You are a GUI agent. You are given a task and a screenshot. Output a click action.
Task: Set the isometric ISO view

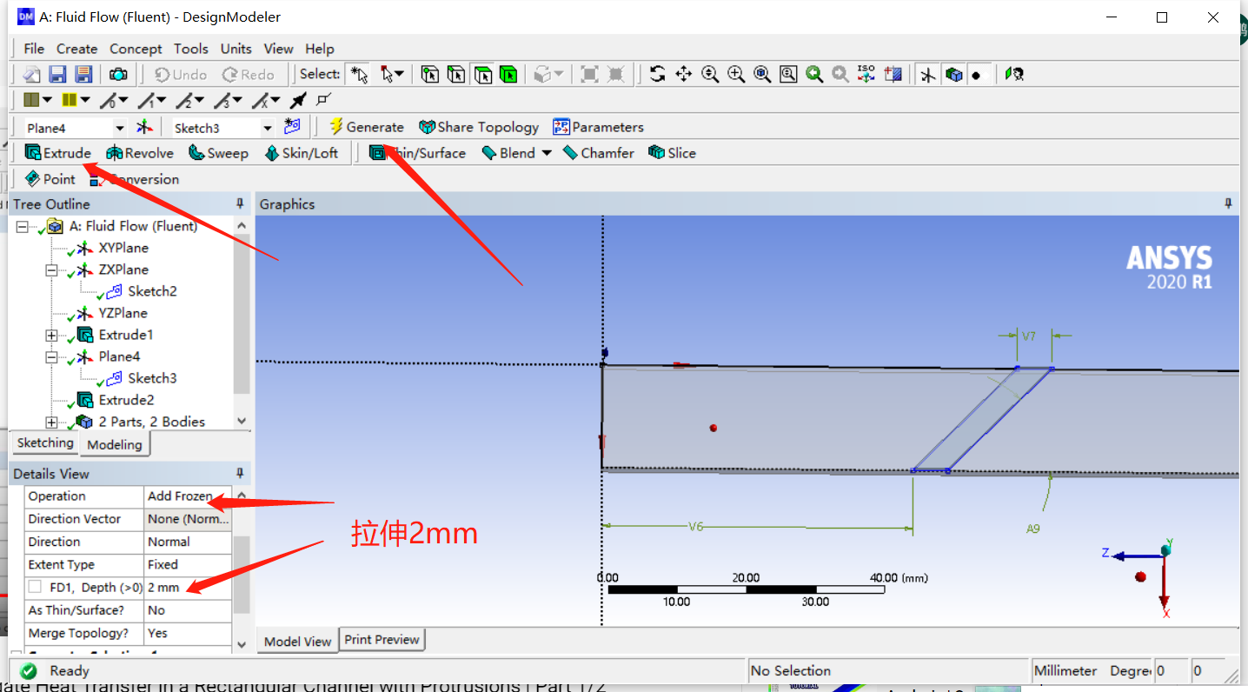coord(866,75)
